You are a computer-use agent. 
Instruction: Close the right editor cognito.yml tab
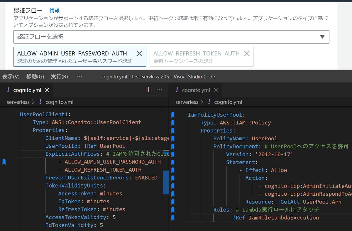216,90
